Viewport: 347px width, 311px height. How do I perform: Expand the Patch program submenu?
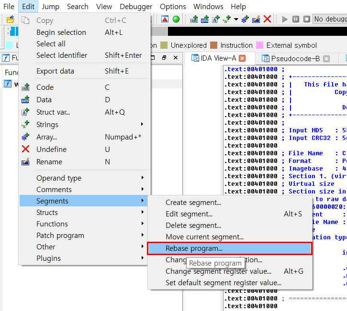[x=85, y=236]
